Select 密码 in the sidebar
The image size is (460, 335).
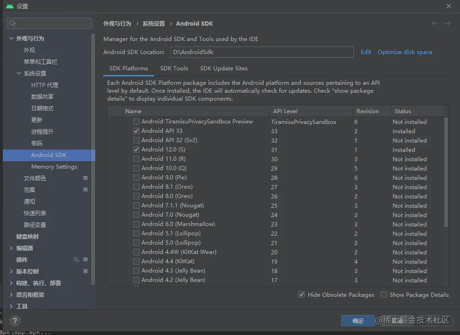37,144
